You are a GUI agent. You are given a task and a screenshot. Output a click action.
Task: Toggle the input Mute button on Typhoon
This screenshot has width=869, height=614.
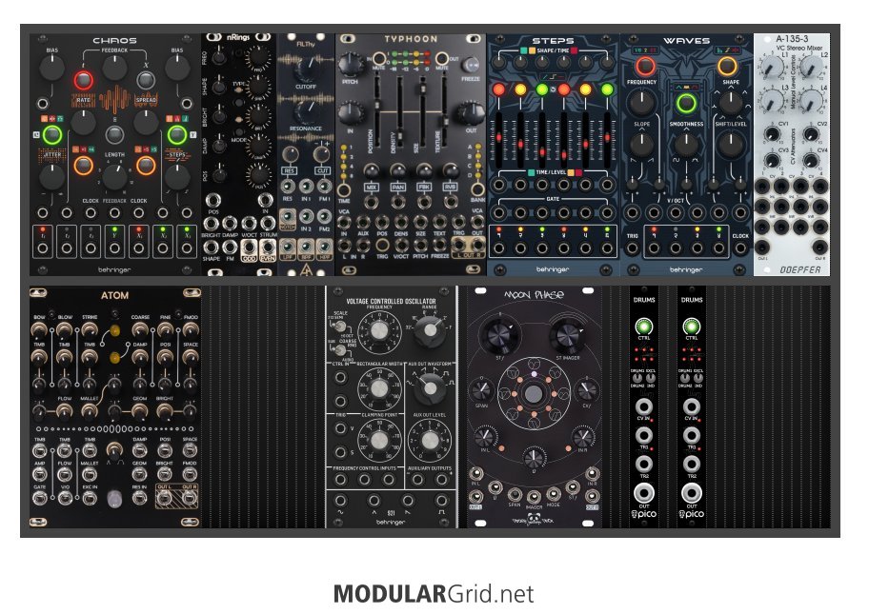(x=379, y=58)
